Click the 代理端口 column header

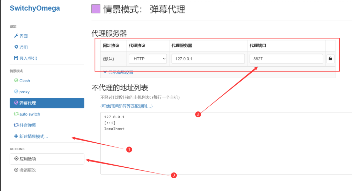[x=258, y=46]
